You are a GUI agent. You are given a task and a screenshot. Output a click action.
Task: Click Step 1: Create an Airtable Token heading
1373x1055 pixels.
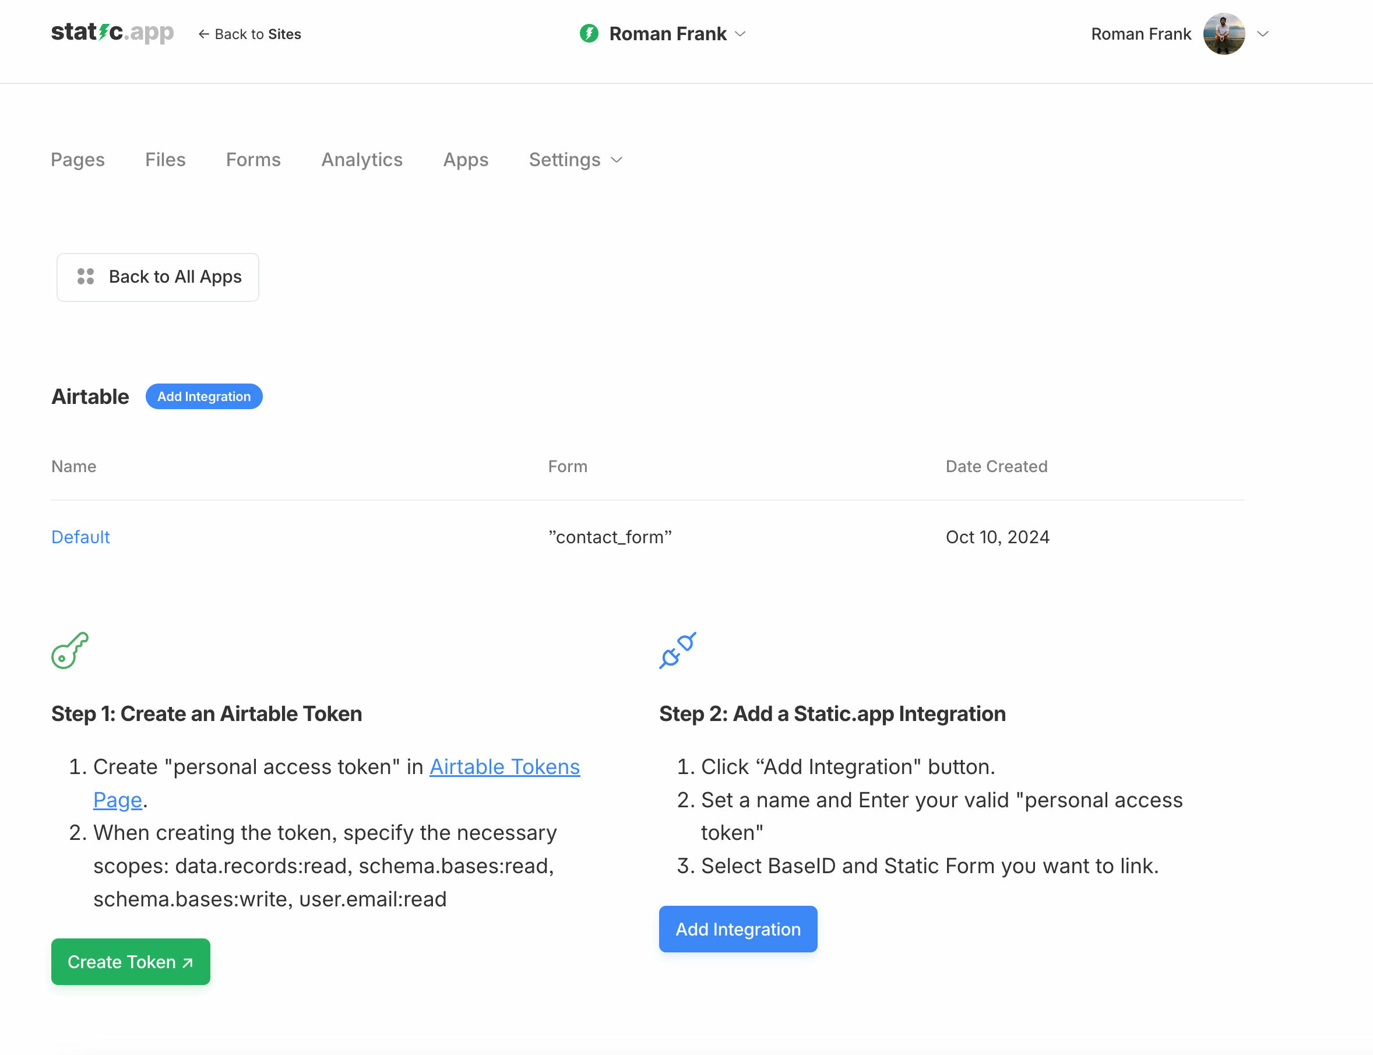(206, 713)
